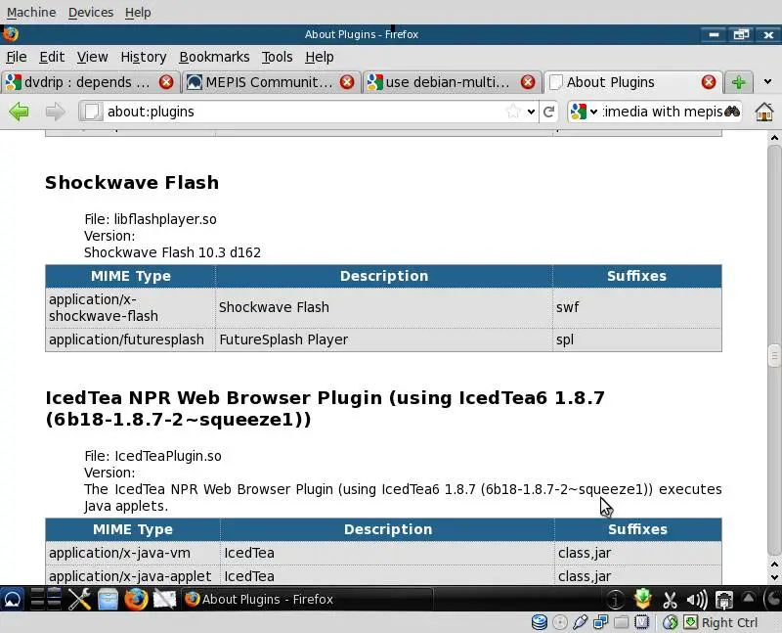Open the file manager from taskbar
Screen dimensions: 782x633
point(108,599)
